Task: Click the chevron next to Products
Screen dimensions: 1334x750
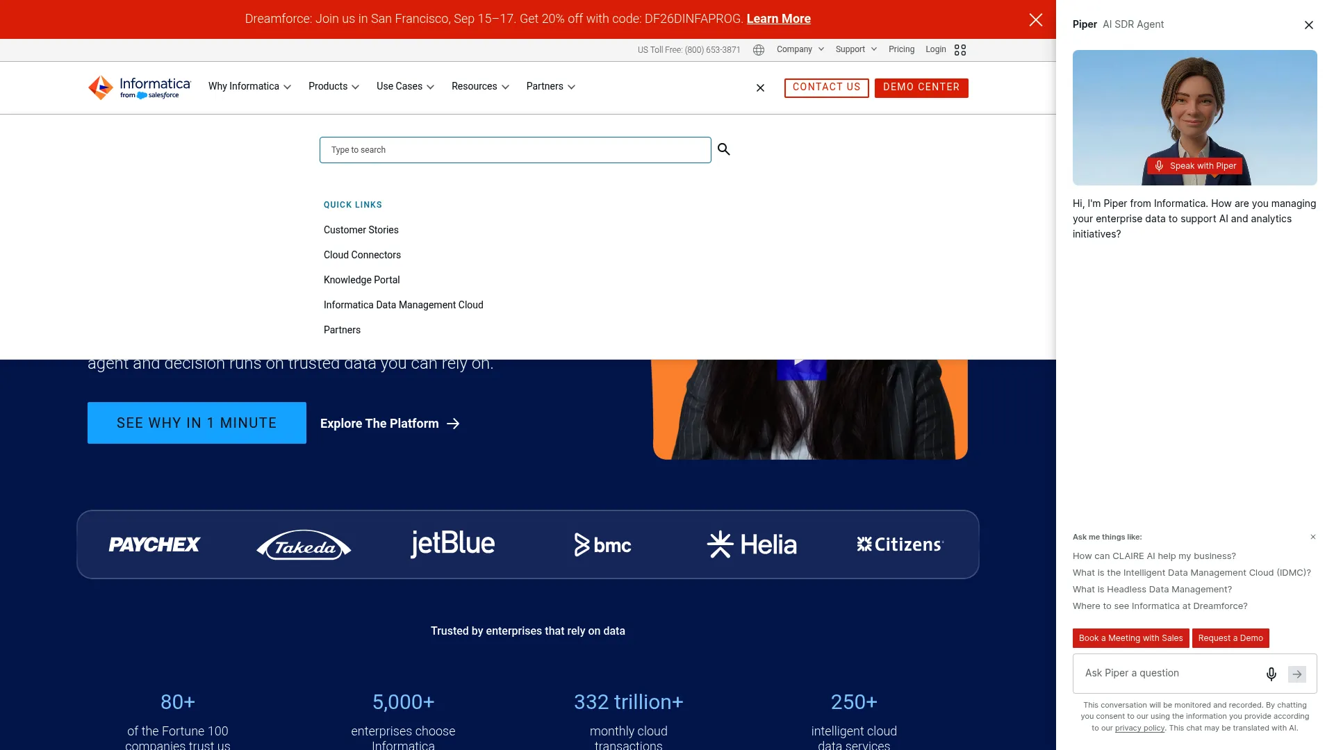Action: coord(355,87)
